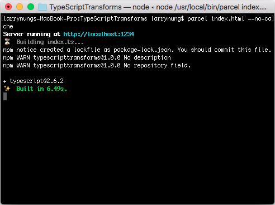Click the Server running at text
Viewport: 275px width, 205px height.
coord(32,34)
